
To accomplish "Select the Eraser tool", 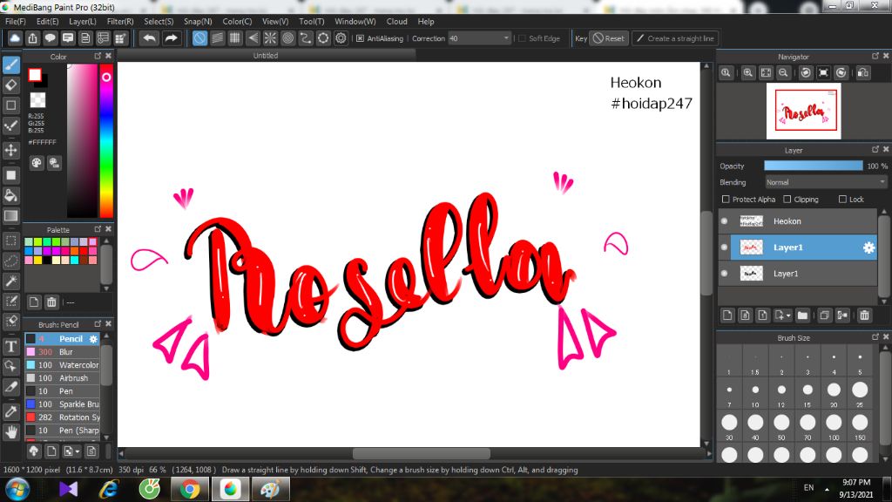I will [10, 85].
